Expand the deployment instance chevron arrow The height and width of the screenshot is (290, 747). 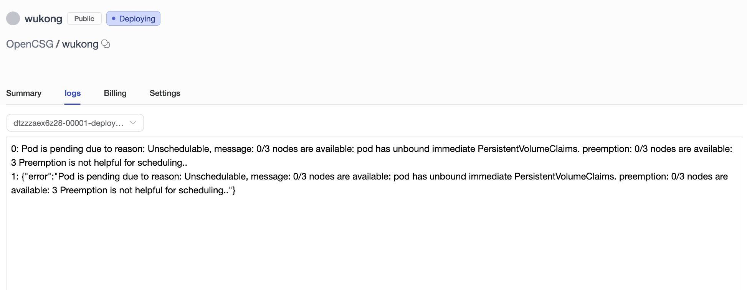pyautogui.click(x=133, y=123)
